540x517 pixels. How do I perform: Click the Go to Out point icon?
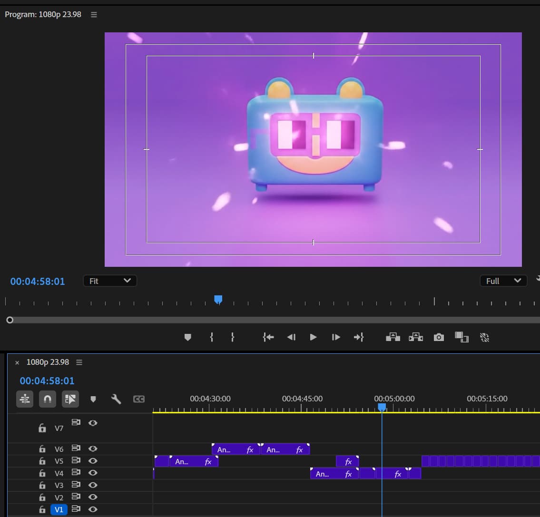(x=359, y=337)
